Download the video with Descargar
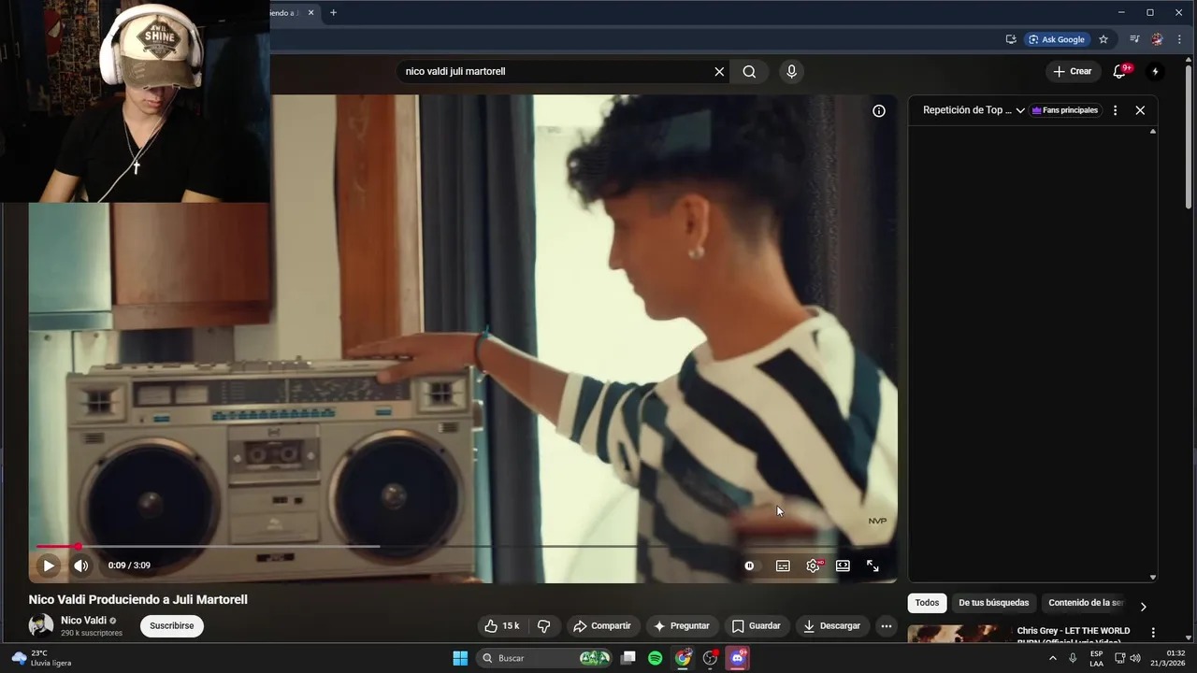 [x=832, y=626]
